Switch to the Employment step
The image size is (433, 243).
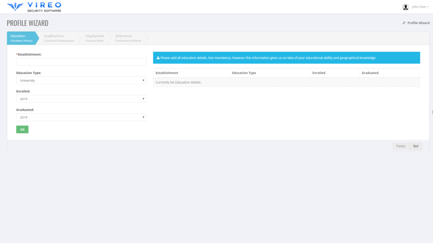(95, 38)
